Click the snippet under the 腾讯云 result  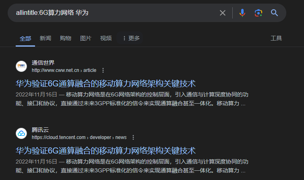point(132,166)
